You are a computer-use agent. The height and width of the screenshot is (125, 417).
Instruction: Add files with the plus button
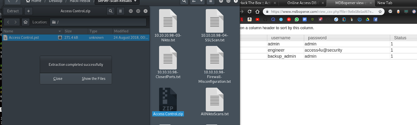(x=28, y=11)
